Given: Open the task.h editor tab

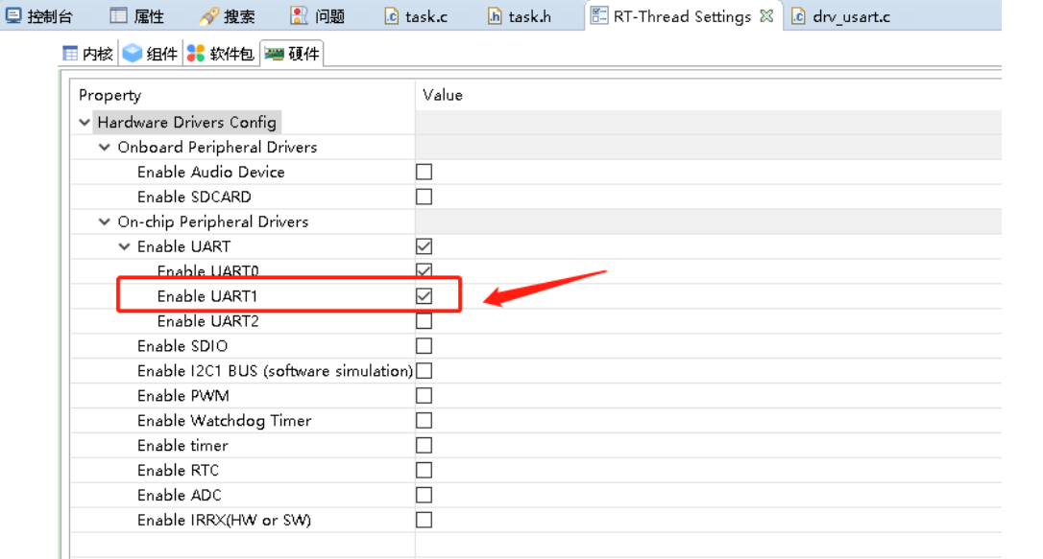Looking at the screenshot, I should (x=519, y=16).
